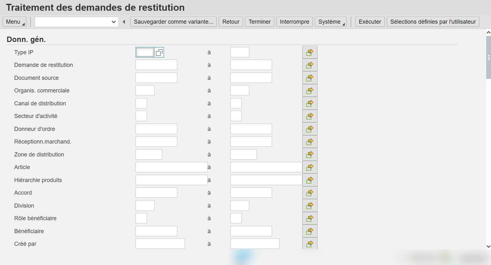491x265 pixels.
Task: Focus the Demande de restitution from field
Action: pos(156,65)
